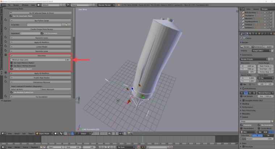Jump to the first frame in timeline
Image resolution: width=275 pixels, height=149 pixels.
point(100,147)
